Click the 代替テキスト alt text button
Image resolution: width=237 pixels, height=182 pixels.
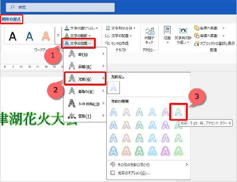(149, 35)
